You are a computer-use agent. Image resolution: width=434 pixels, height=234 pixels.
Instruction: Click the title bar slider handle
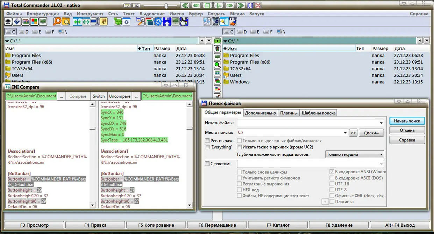tap(166, 6)
